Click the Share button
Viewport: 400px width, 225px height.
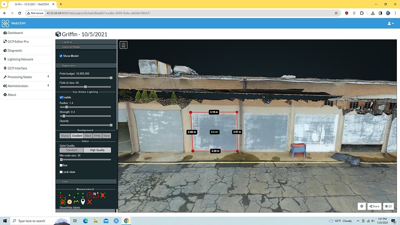tap(374, 206)
